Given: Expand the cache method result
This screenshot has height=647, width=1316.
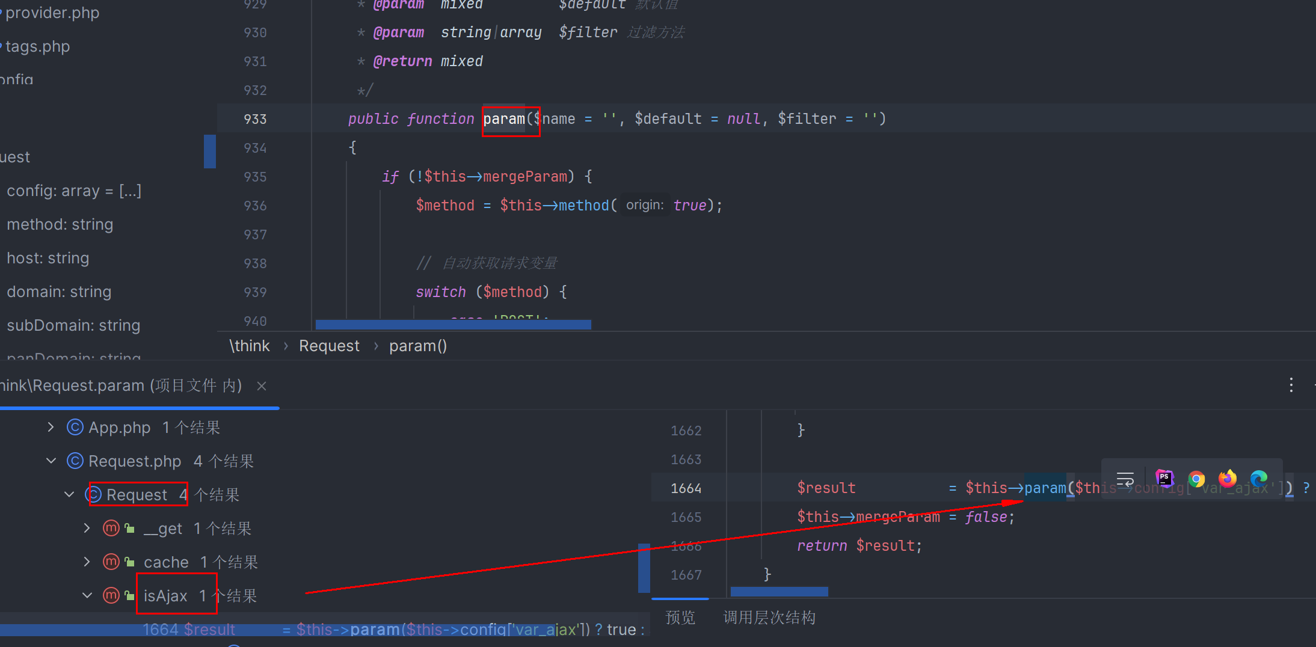Looking at the screenshot, I should 87,562.
